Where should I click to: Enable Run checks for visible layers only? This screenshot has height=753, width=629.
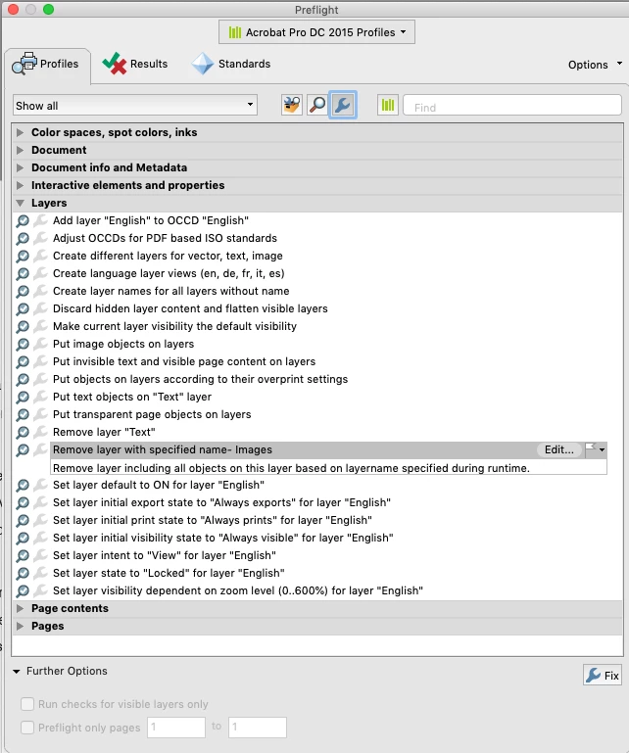tap(27, 704)
